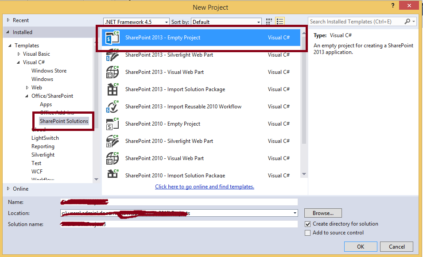Click the category tree scroll down arrow
Screen dimensions: 423x257
point(96,179)
